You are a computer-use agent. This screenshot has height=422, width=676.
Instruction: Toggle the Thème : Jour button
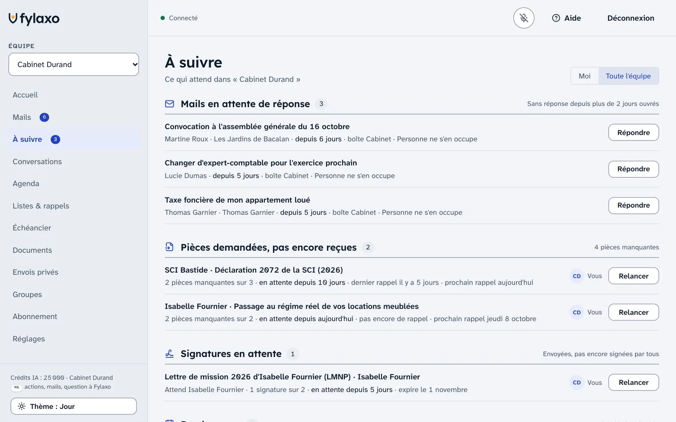[x=74, y=406]
